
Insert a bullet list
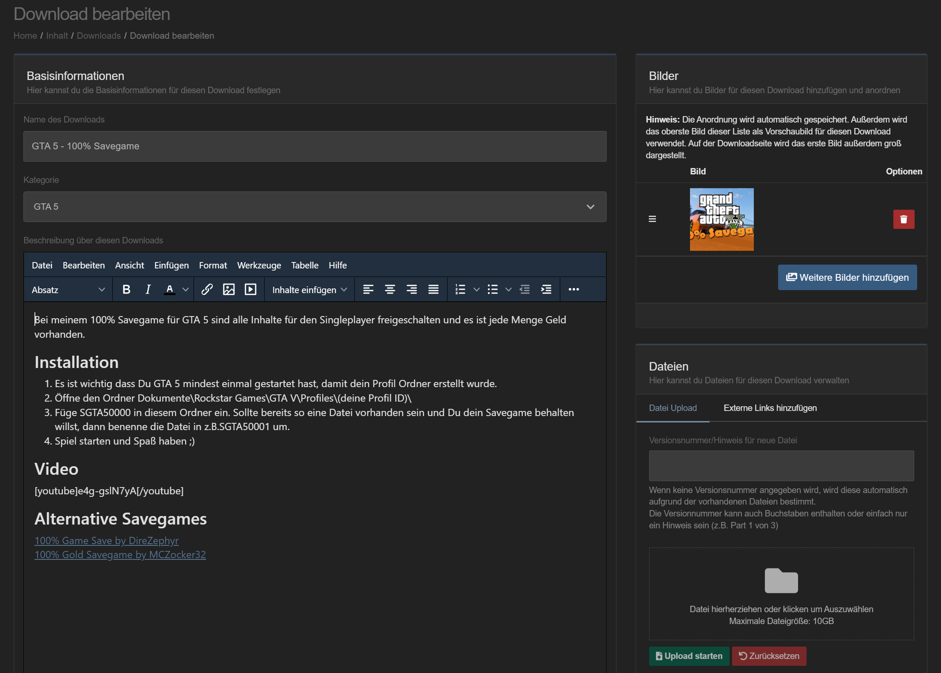coord(493,290)
